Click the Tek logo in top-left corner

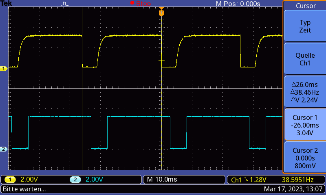[6, 3]
